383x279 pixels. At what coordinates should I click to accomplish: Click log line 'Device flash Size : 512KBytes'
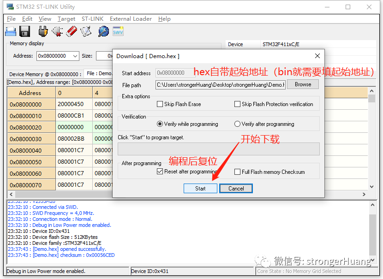(x=53, y=237)
